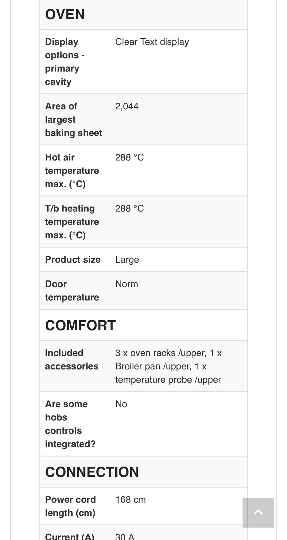The image size is (287, 540).
Task: Select the 2,044 baking sheet value
Action: pos(126,106)
